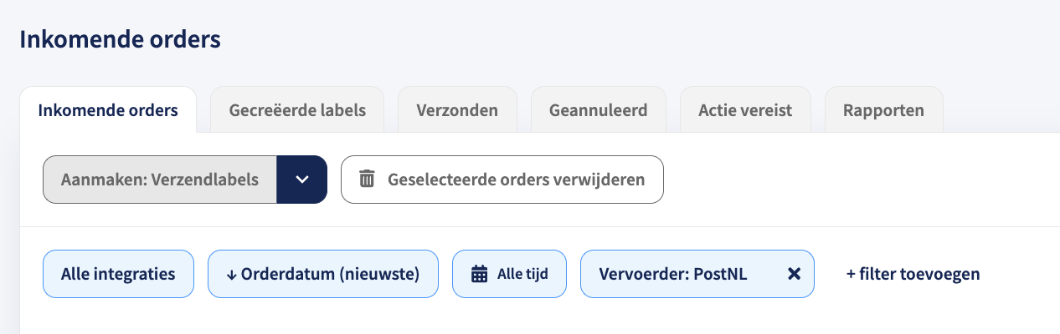Click the Inkomende orders page heading

click(120, 39)
